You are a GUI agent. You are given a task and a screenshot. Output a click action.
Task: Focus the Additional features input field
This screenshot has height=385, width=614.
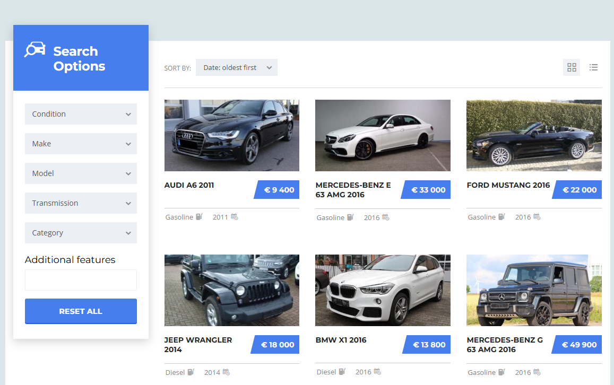[x=81, y=280]
